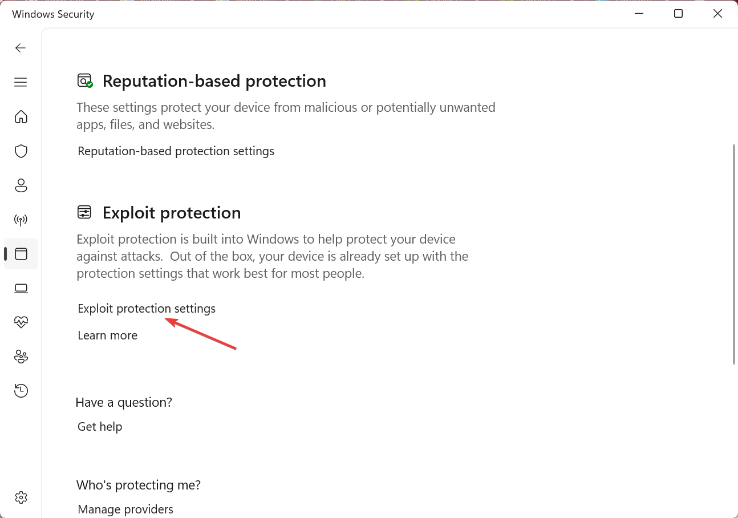Open Virus & threat protection shield icon
738x518 pixels.
click(21, 151)
